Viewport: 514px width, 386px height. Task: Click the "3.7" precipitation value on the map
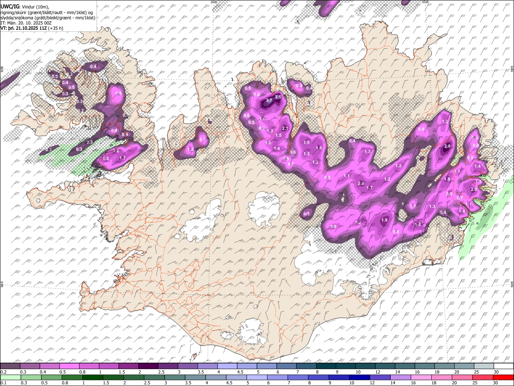269,100
